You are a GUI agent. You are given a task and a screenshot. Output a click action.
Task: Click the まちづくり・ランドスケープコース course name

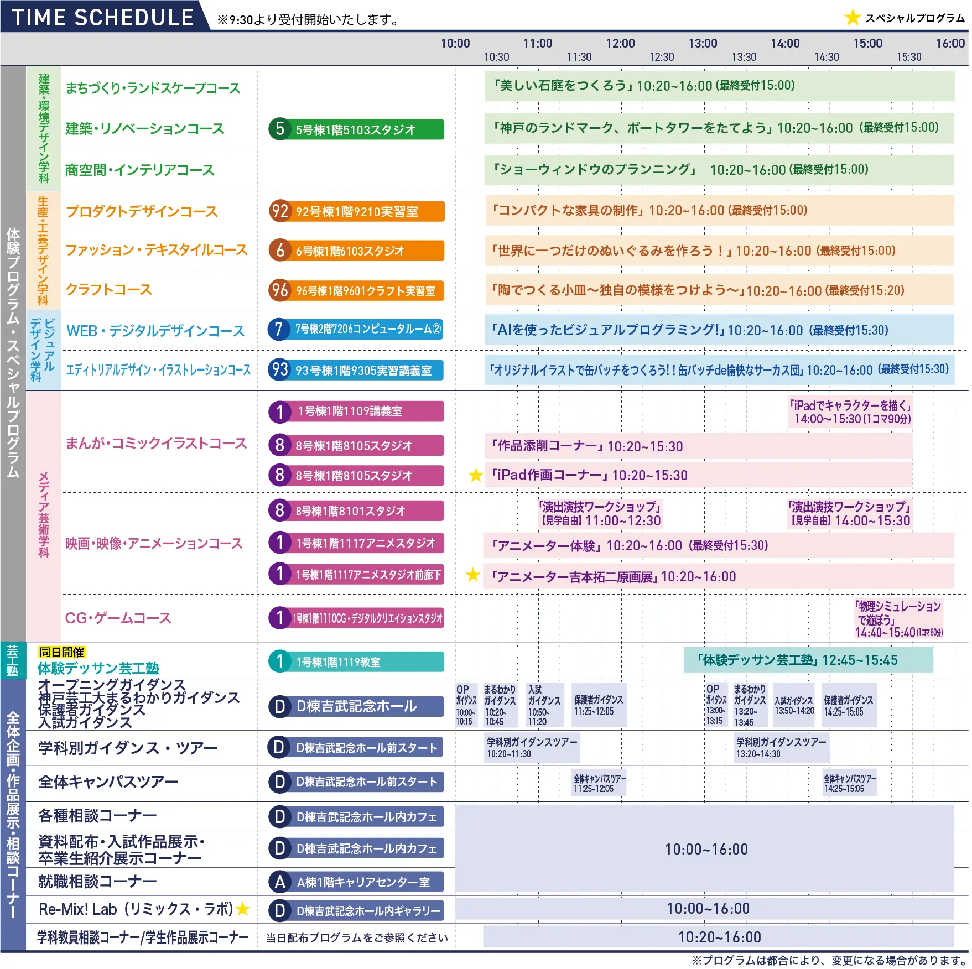153,88
